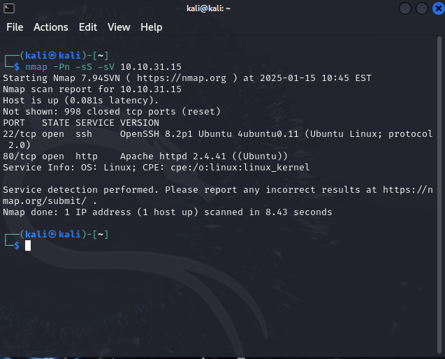445x359 pixels.
Task: Click the vertical scrollbar on right edge
Action: coord(439,194)
